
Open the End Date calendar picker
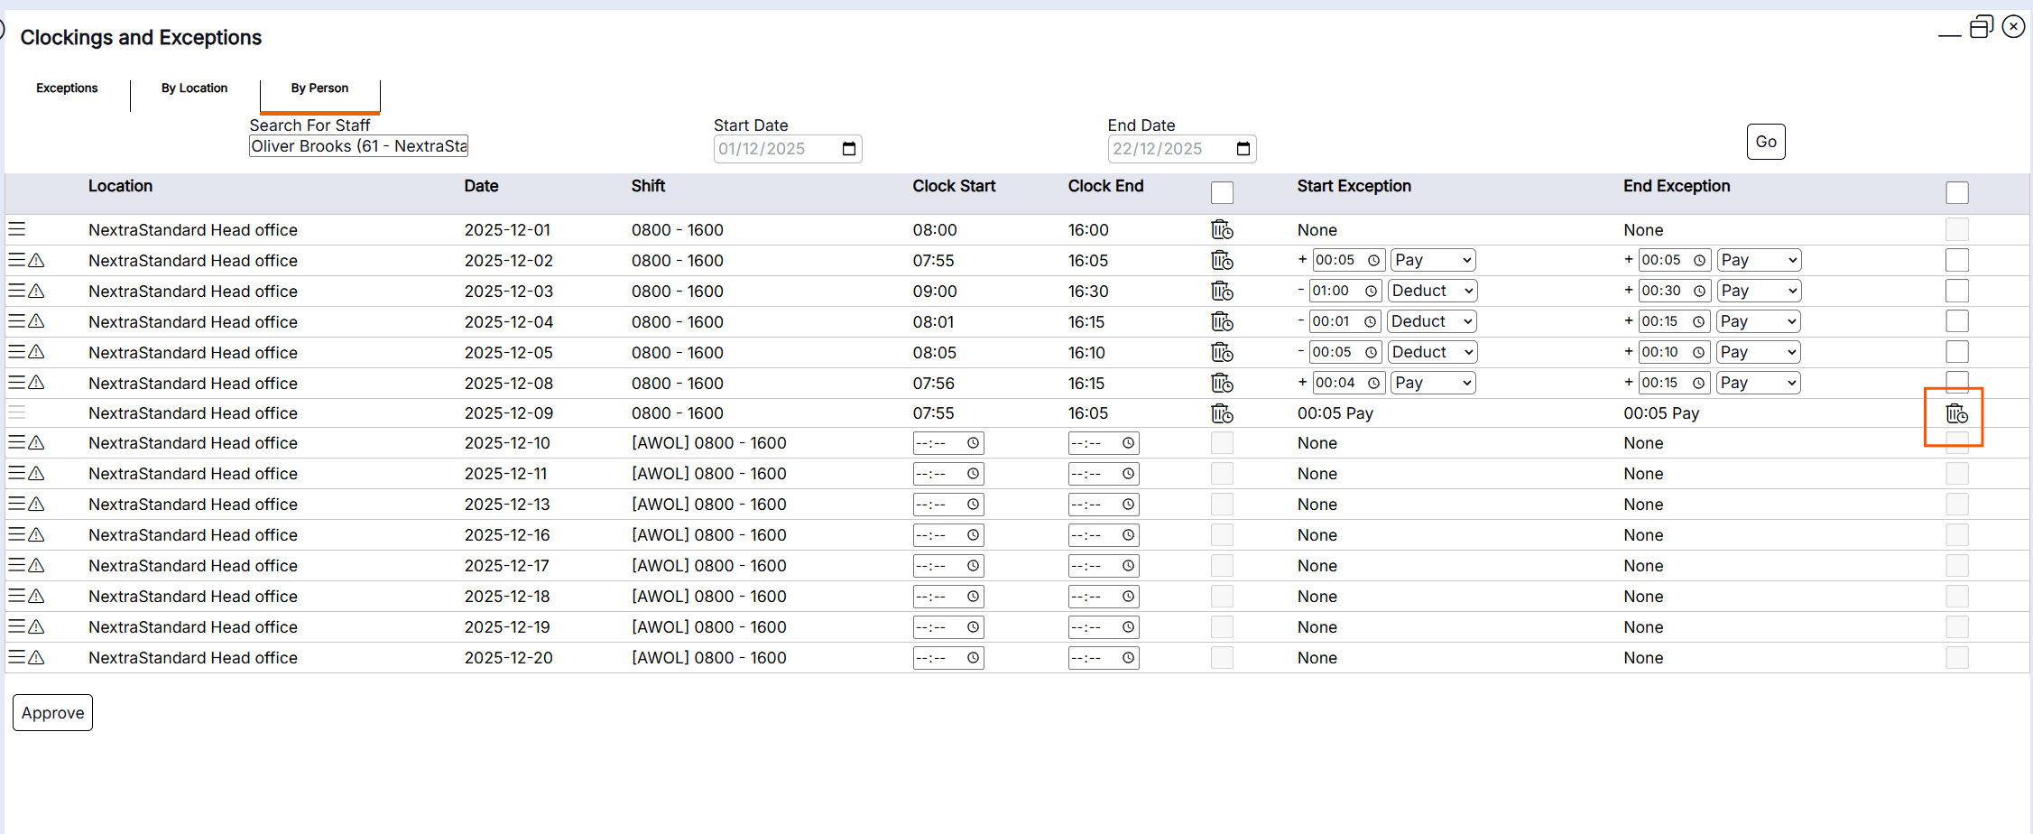click(1243, 149)
